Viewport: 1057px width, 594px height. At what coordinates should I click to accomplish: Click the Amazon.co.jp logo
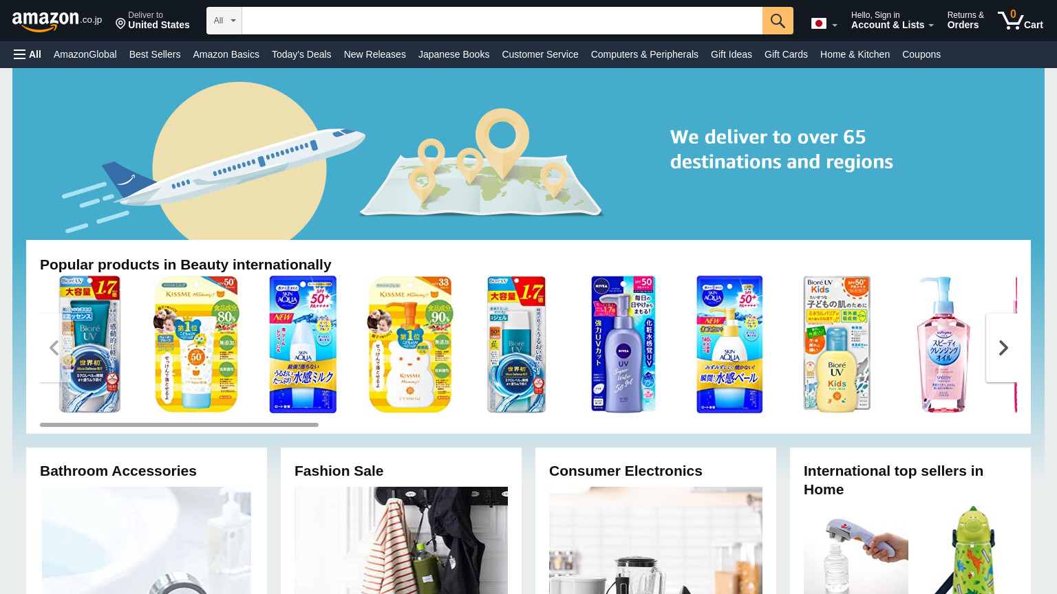(57, 21)
